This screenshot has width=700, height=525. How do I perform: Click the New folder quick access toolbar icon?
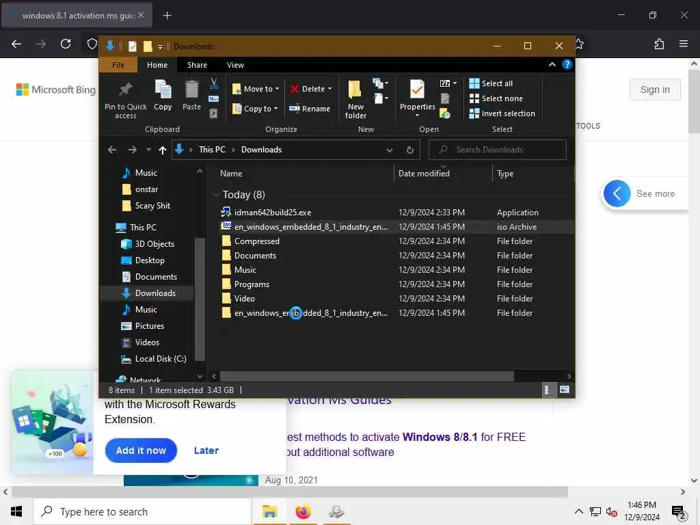(148, 46)
